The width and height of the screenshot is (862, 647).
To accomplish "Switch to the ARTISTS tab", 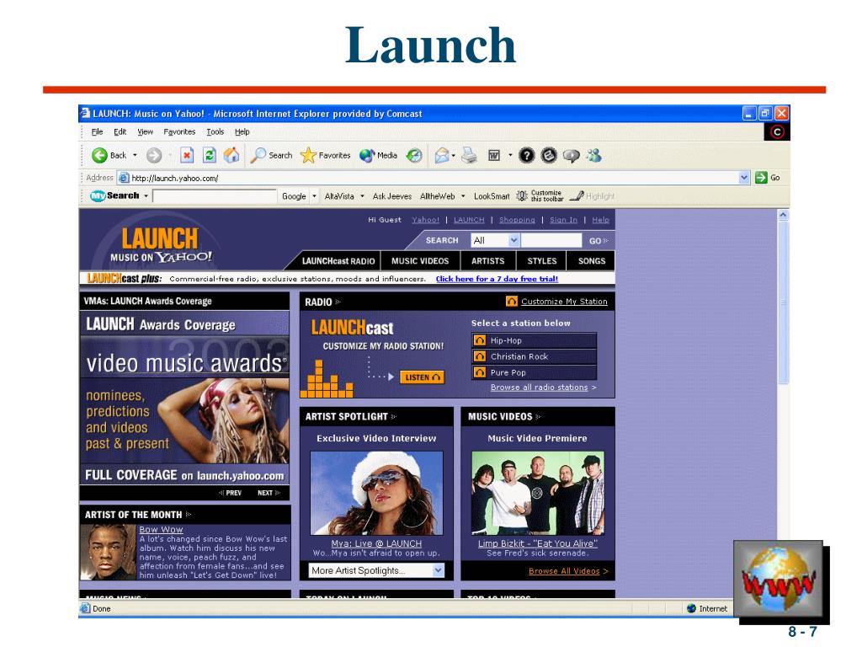I will [487, 261].
